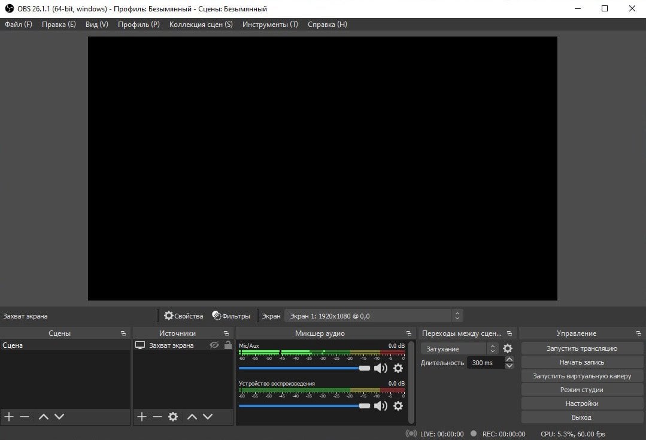Open the Инструменты (T) menu

(270, 25)
